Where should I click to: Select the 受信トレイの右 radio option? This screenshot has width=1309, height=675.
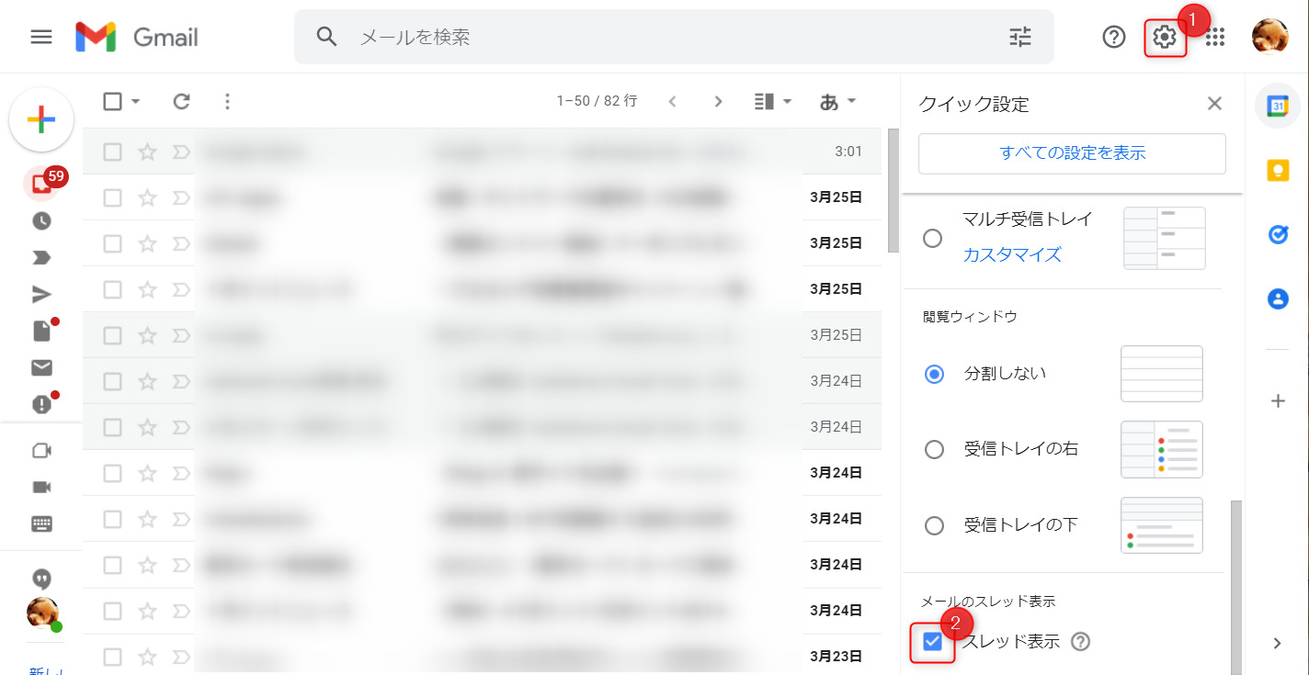click(x=934, y=449)
